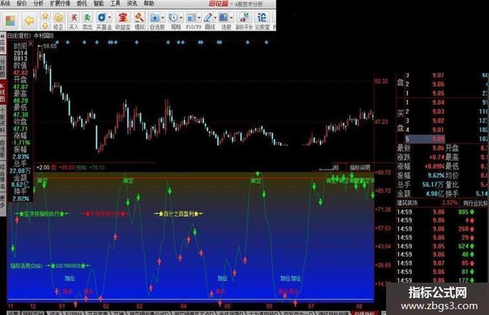The image size is (489, 315).
Task: Click the 卖出 sell icon
Action: click(87, 21)
